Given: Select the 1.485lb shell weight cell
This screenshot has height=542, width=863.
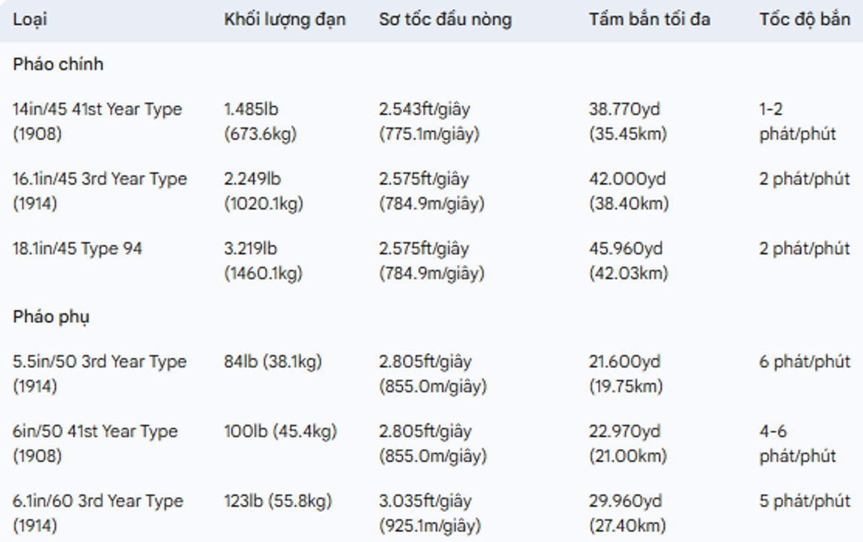Looking at the screenshot, I should [261, 121].
